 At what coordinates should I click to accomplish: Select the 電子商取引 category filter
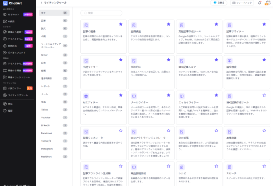coord(54,79)
